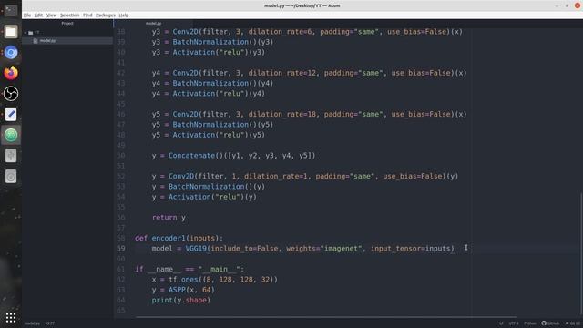Click 'weights="imagenet"' argument on line 59
Screen dimensions: 583x328
pyautogui.click(x=324, y=249)
